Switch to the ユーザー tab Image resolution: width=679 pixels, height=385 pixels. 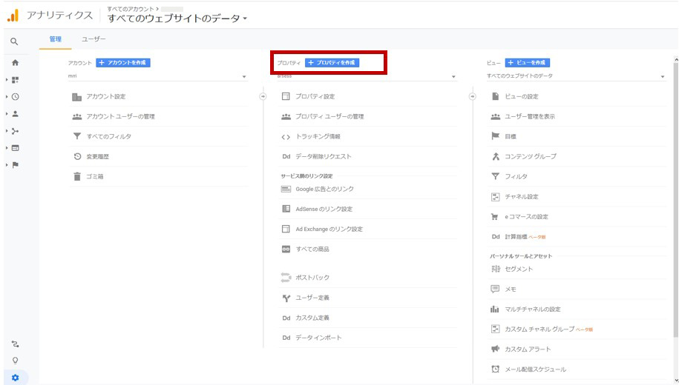[x=94, y=39]
